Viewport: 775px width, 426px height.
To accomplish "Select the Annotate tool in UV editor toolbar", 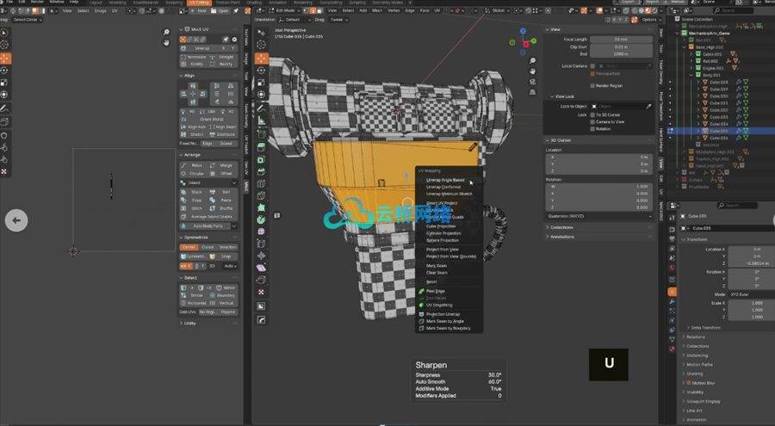I will pos(5,109).
